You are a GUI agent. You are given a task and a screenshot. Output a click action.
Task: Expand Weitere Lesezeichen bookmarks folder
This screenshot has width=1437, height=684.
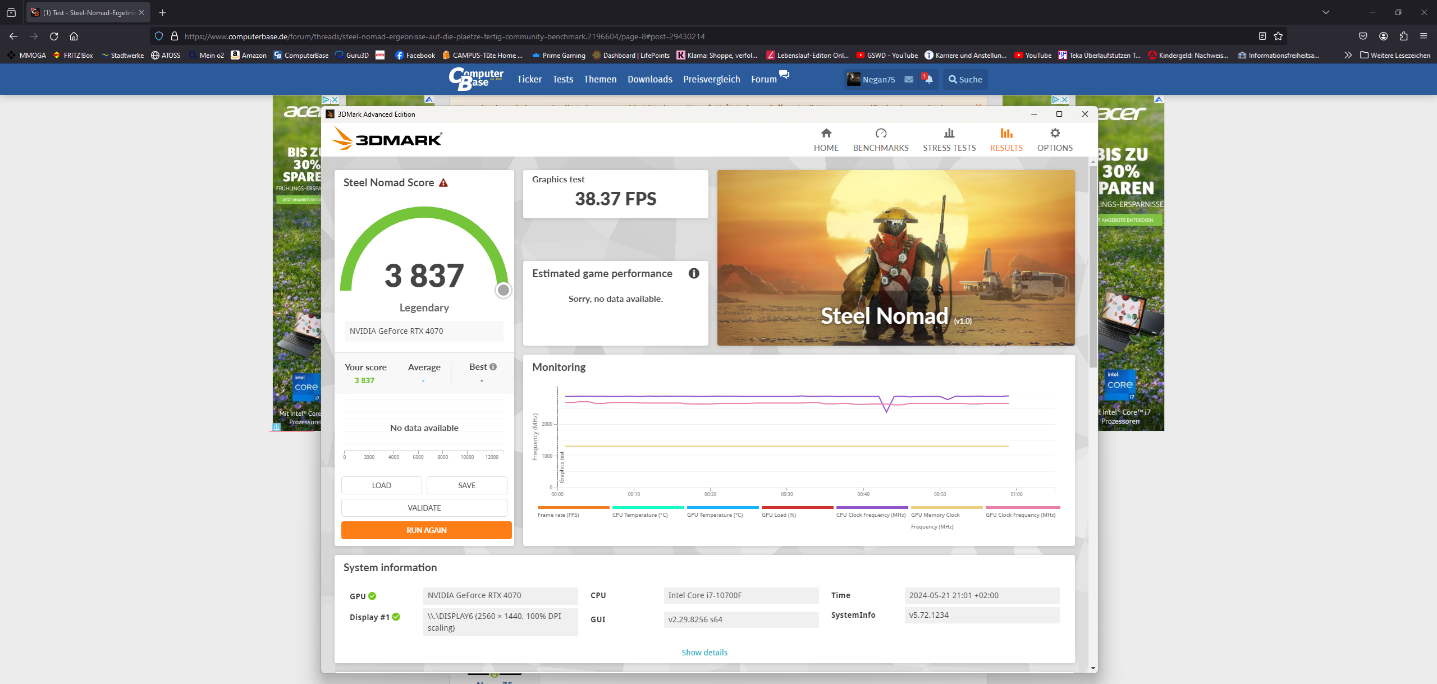(1395, 55)
